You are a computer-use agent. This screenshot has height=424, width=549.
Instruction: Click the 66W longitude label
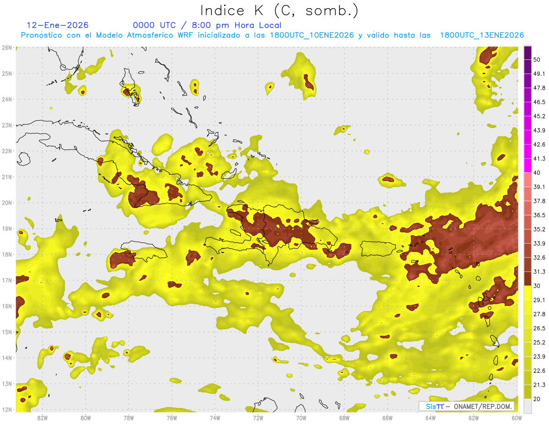tap(388, 418)
